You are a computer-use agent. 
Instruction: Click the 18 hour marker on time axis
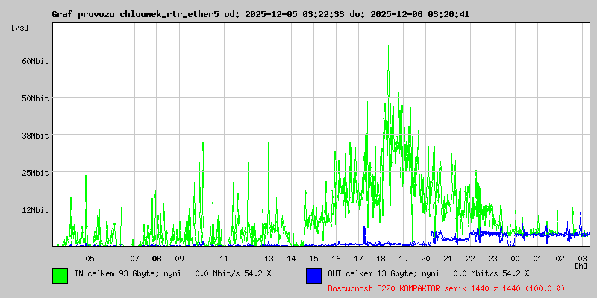click(x=381, y=259)
